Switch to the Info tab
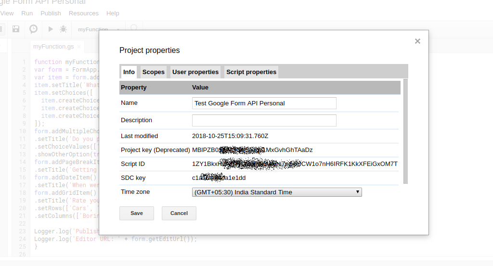Image resolution: width=493 pixels, height=266 pixels. pyautogui.click(x=129, y=72)
